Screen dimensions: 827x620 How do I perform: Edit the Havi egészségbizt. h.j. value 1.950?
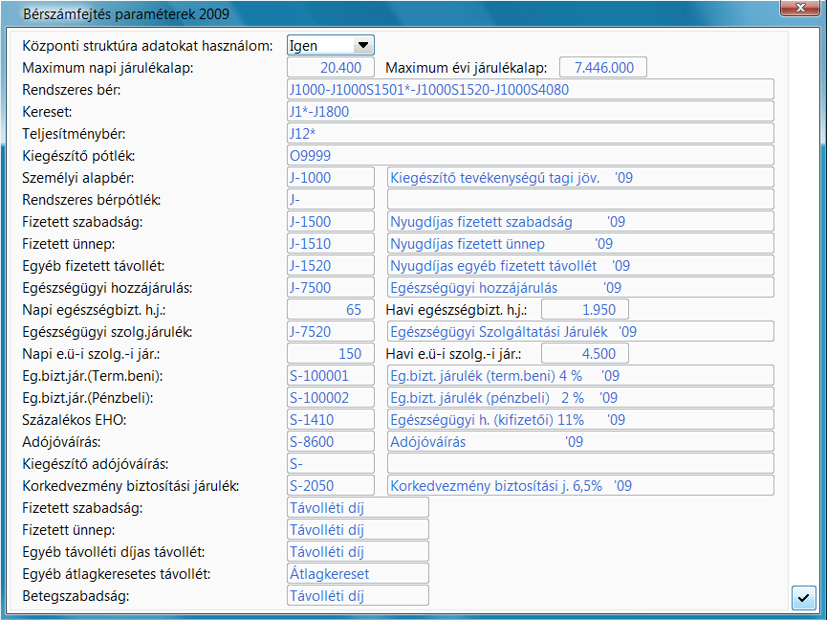pos(584,309)
